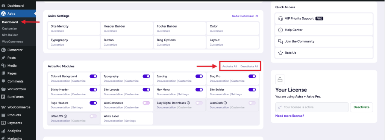Click the WooCommerce logo icon in sidebar
Screen dimensions: 385x140
pos(3,107)
